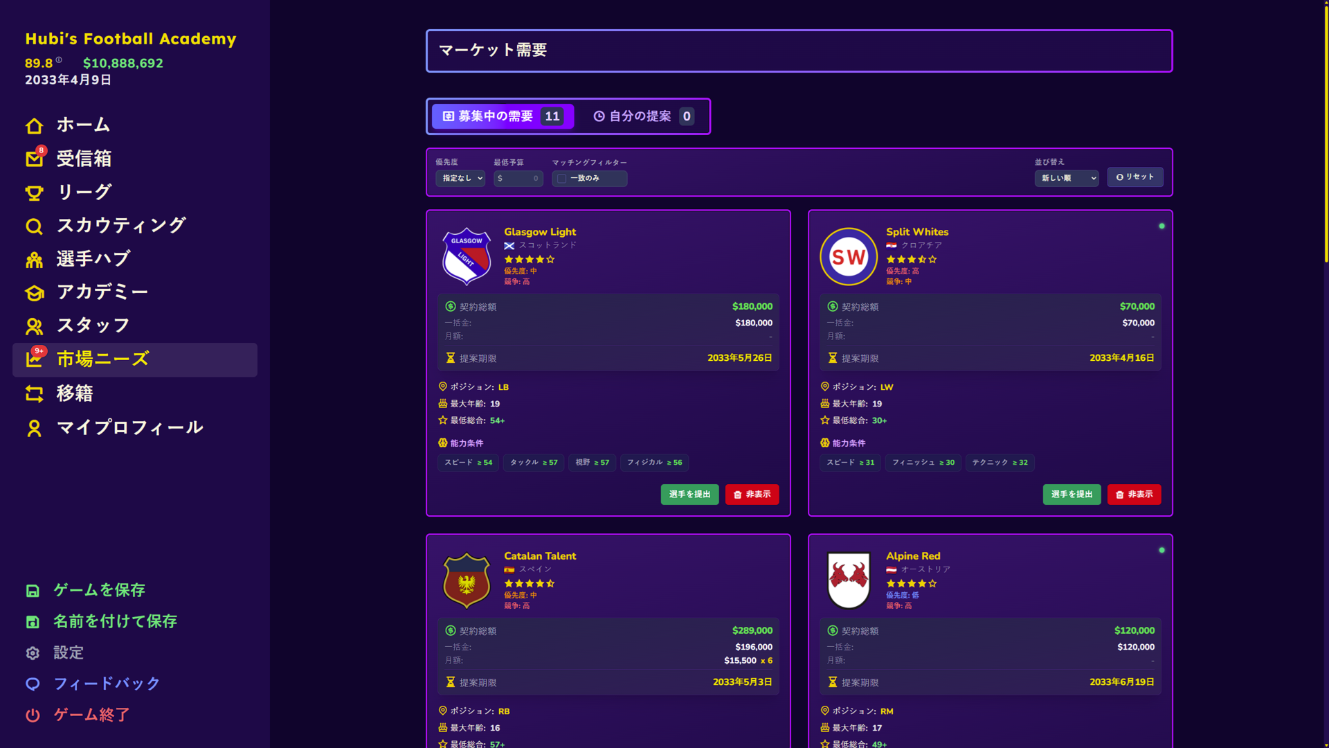This screenshot has height=748, width=1329.
Task: Open the スカウティング menu item
Action: click(x=135, y=226)
